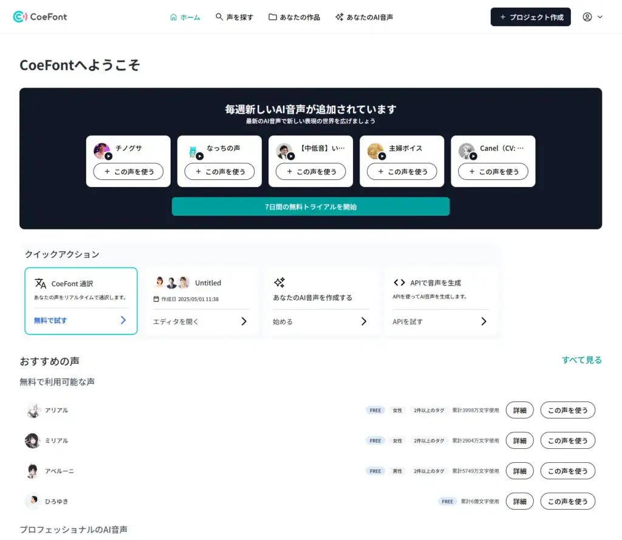Click the FREE tag on アリアル
The image size is (622, 540).
(375, 410)
